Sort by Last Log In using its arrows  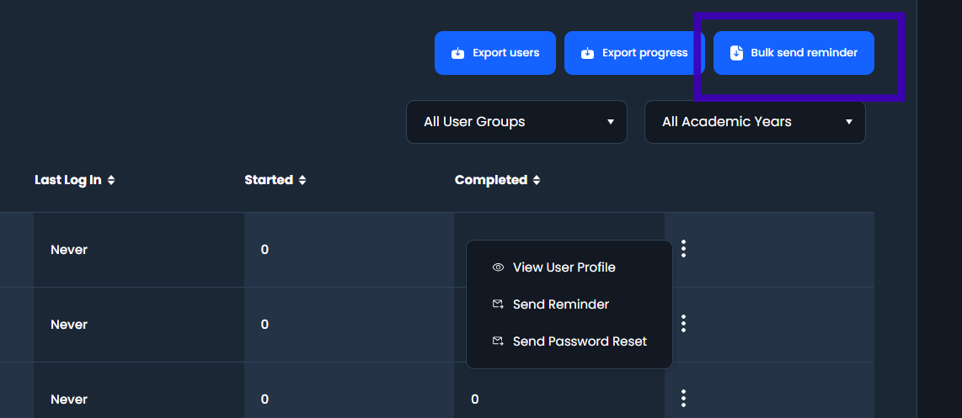(111, 180)
